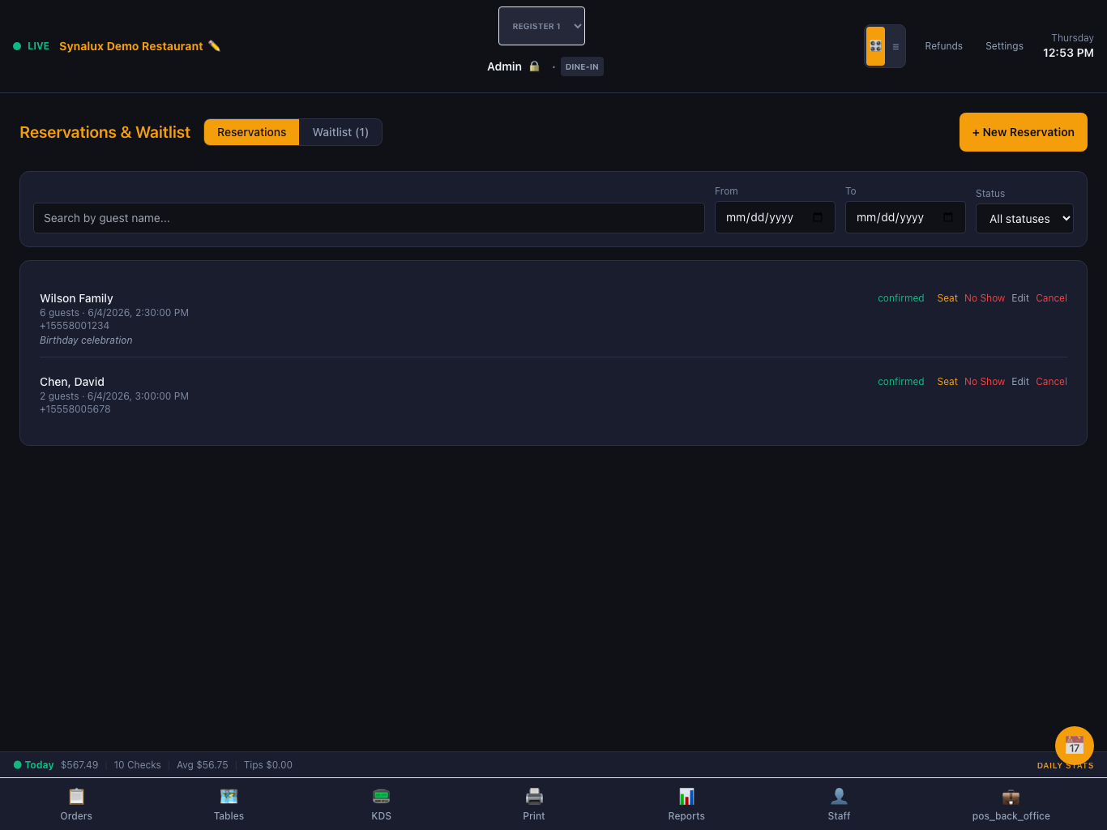1107x830 pixels.
Task: Mark Wilson Family as No Show
Action: click(985, 298)
